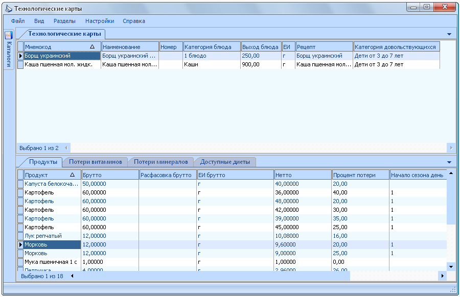Click the right arrow of the products horizontal scrollbar
The height and width of the screenshot is (297, 460).
[x=443, y=276]
